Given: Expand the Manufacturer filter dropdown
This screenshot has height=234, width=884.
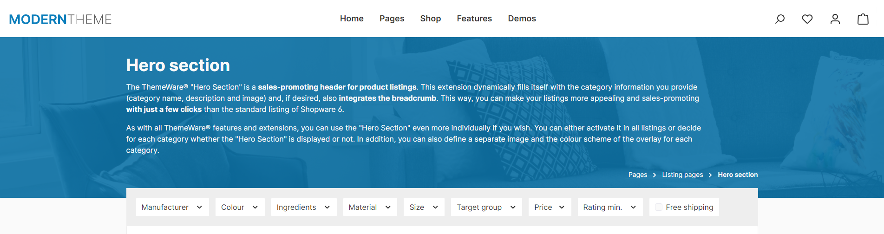Looking at the screenshot, I should pyautogui.click(x=172, y=207).
